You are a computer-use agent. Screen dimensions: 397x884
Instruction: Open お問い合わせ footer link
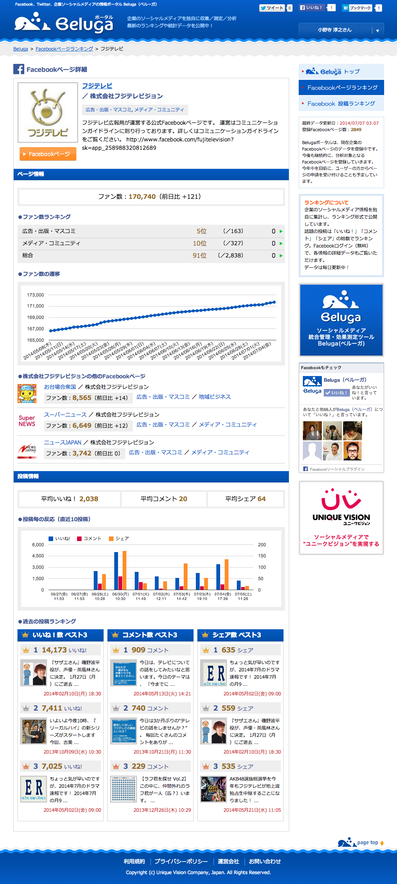click(265, 862)
